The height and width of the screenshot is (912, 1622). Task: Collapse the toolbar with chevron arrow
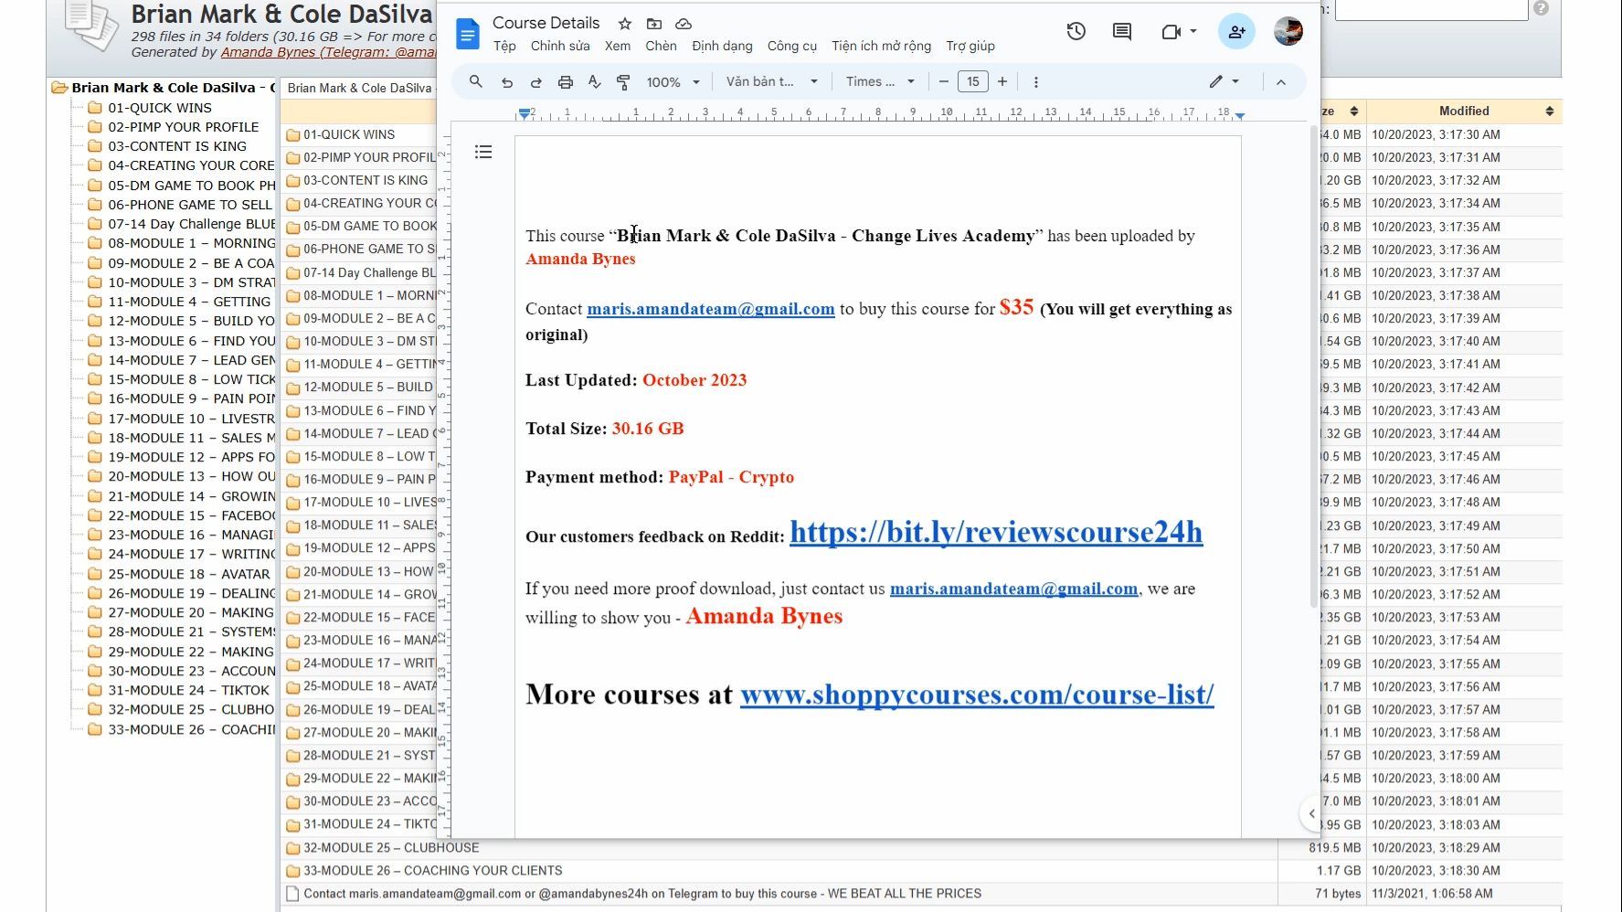pos(1281,82)
